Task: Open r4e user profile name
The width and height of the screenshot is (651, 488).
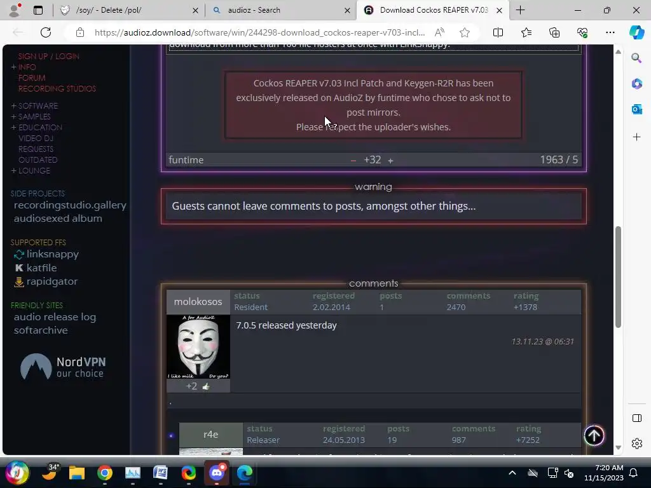Action: (211, 435)
